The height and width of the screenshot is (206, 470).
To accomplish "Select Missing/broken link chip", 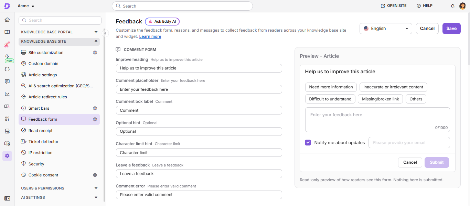I will click(x=381, y=99).
